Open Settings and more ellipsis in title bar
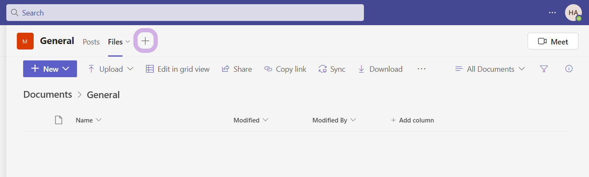Viewport: 589px width, 177px height. coord(552,13)
